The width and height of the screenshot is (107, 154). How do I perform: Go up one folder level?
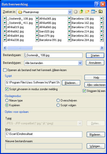tap(81, 12)
